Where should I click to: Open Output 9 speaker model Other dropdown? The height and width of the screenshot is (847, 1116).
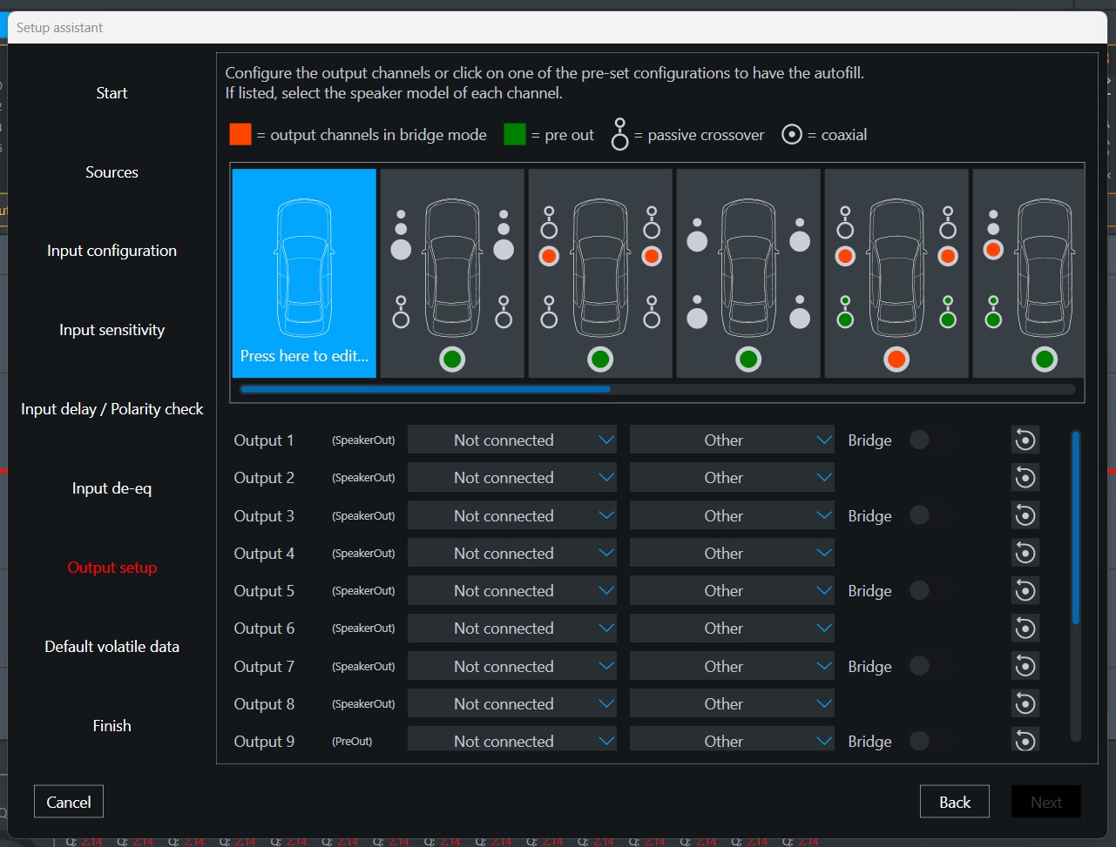pos(732,740)
